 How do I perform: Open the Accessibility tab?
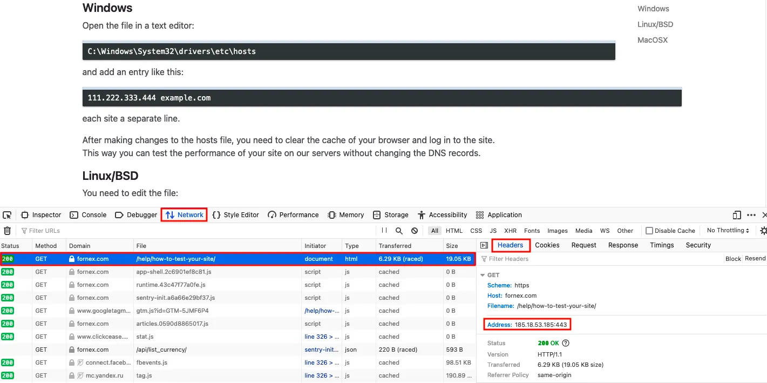(443, 215)
